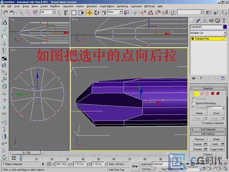Screen dimensions: 229x172
Task: Toggle the Spinner Snap icon
Action: point(165,13)
